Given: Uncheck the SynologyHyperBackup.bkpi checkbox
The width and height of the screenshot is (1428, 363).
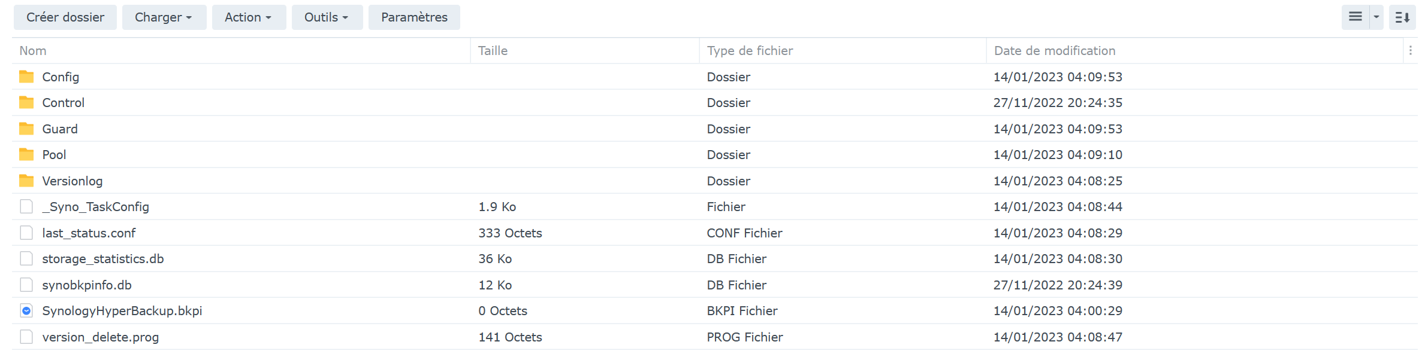Looking at the screenshot, I should [x=26, y=310].
